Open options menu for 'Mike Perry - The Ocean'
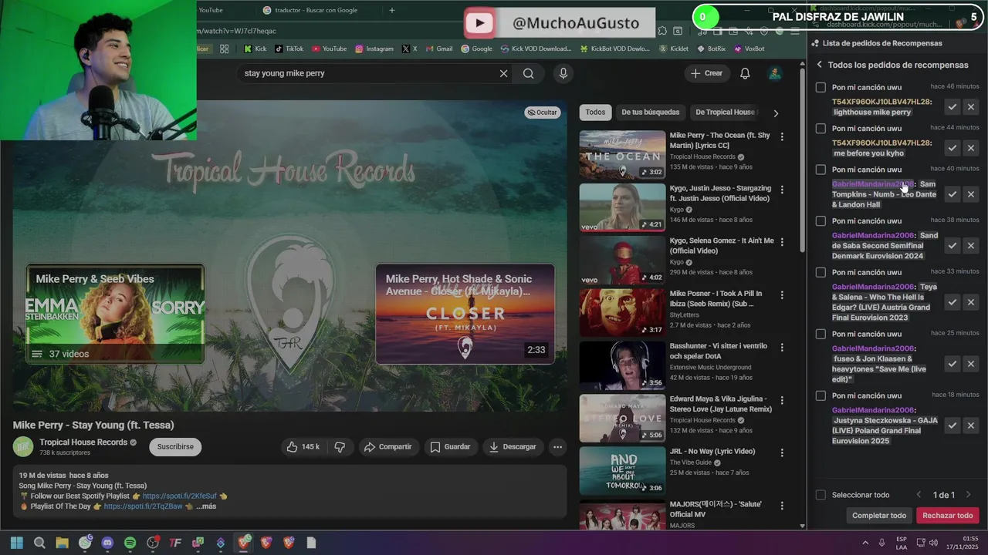The image size is (988, 555). point(782,136)
